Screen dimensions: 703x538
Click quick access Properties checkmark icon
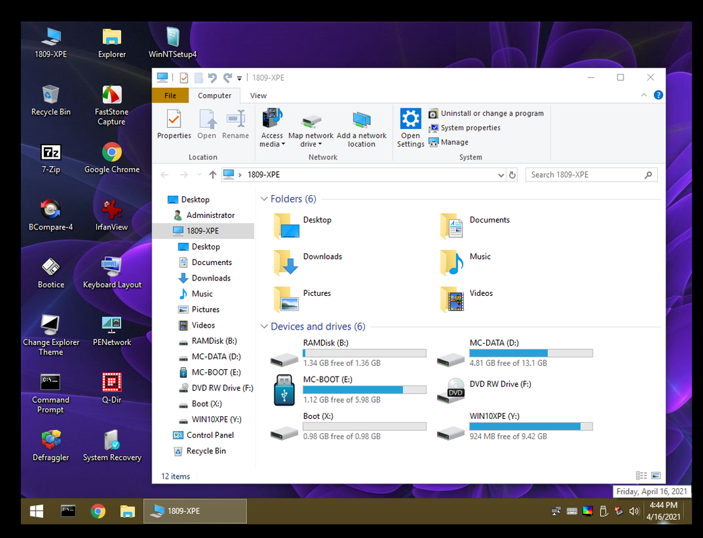[x=184, y=78]
